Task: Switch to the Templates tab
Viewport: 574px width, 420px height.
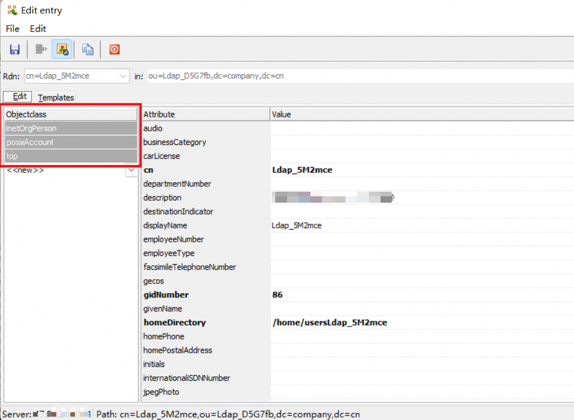Action: click(56, 98)
